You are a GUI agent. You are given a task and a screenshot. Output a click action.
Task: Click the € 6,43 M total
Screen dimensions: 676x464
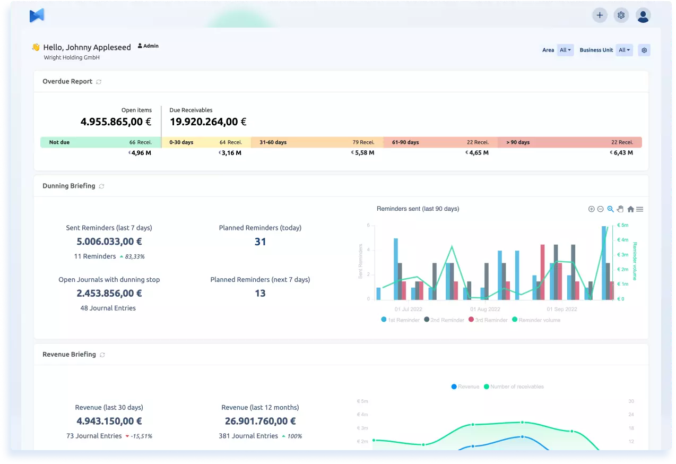click(621, 153)
